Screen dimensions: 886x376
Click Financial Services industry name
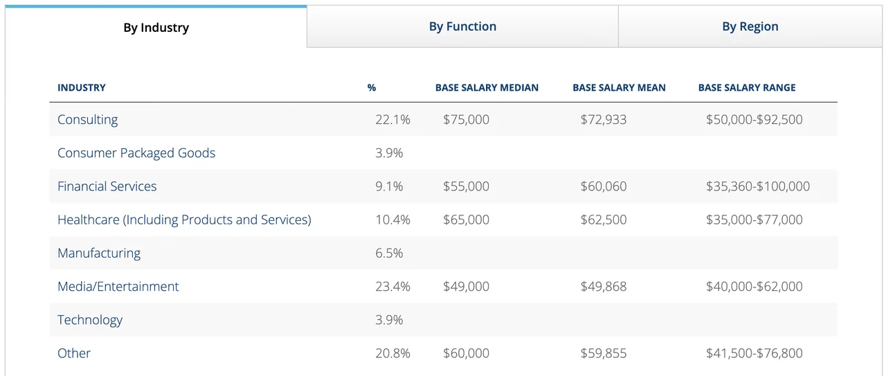(107, 186)
